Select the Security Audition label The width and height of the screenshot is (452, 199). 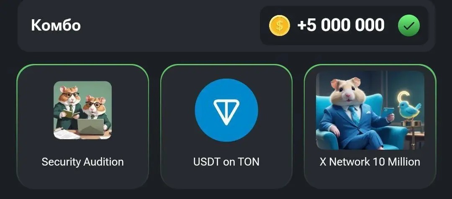tap(82, 162)
